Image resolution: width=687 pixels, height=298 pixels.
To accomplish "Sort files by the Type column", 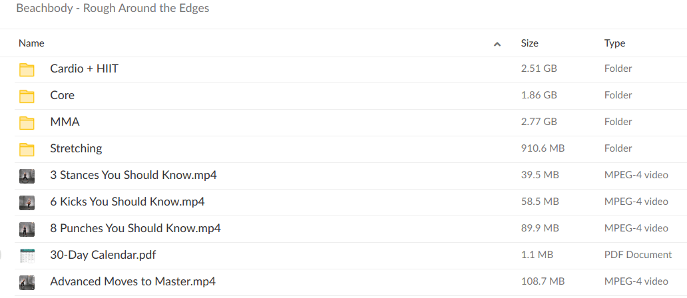I will 614,43.
